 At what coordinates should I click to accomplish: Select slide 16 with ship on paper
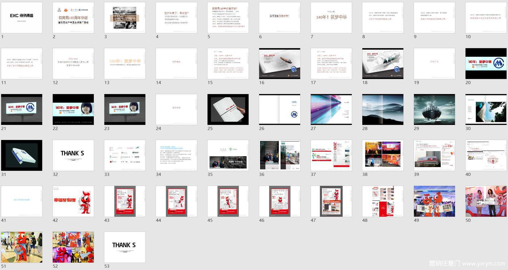[x=280, y=64]
